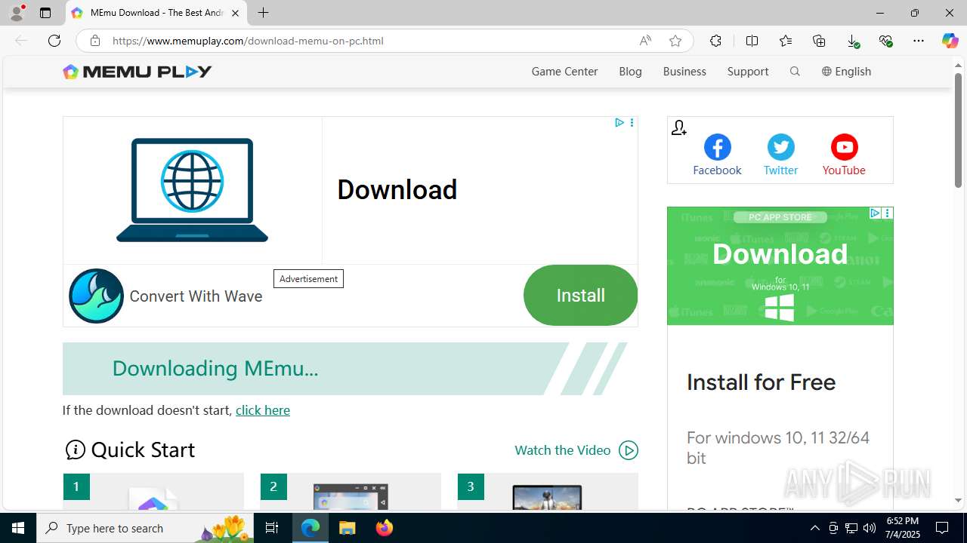
Task: Open the volume speaker icon
Action: point(870,528)
